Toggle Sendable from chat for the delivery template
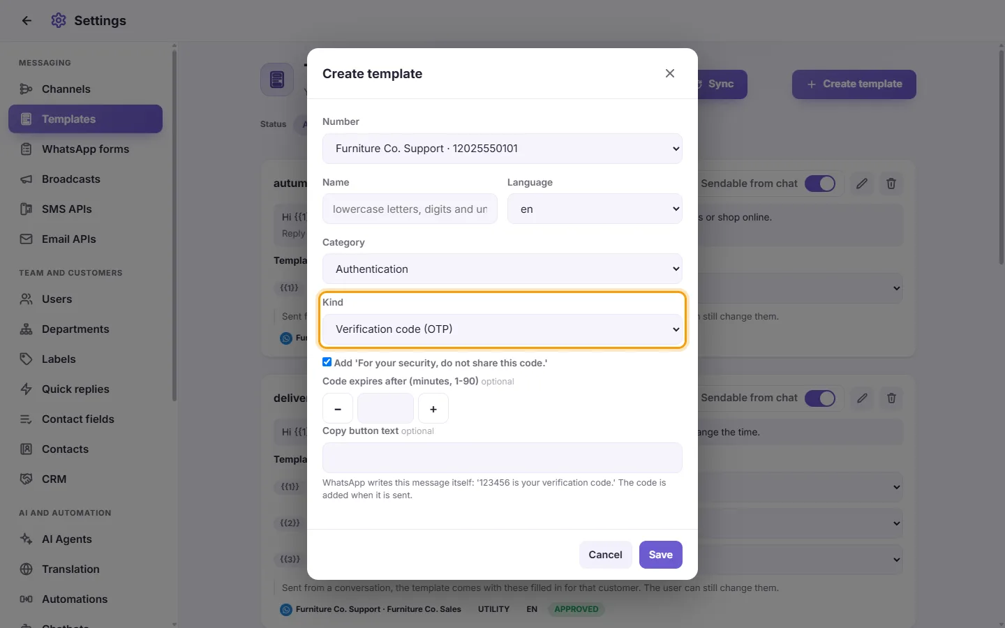This screenshot has height=628, width=1005. pos(820,398)
